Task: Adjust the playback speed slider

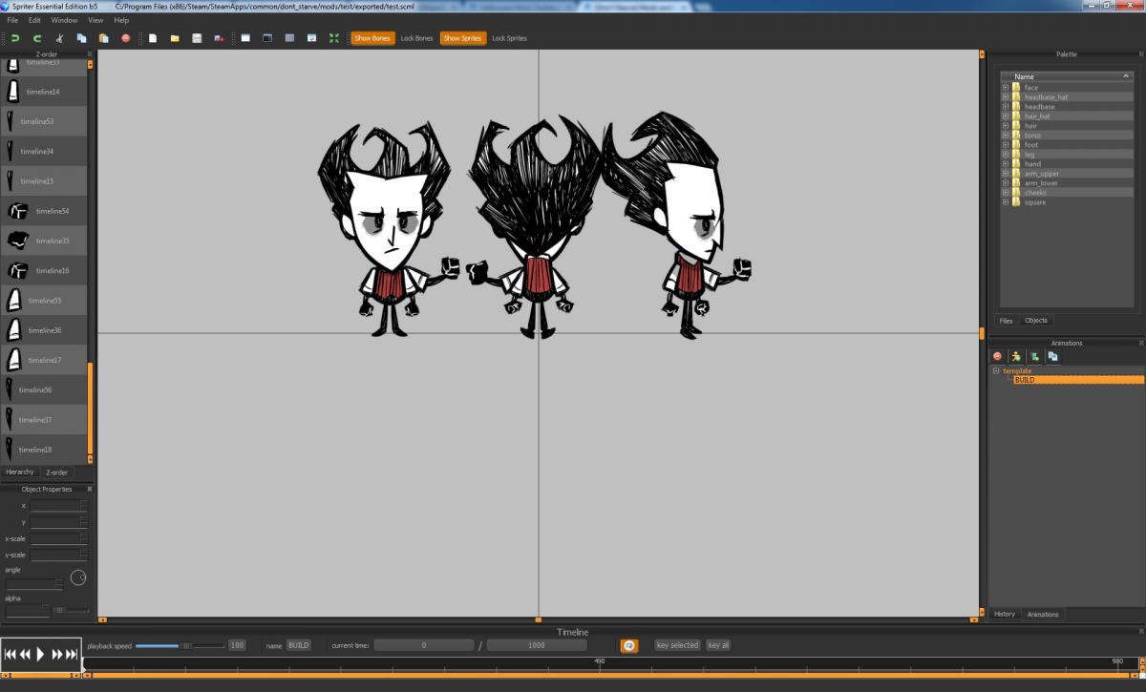Action: [186, 645]
